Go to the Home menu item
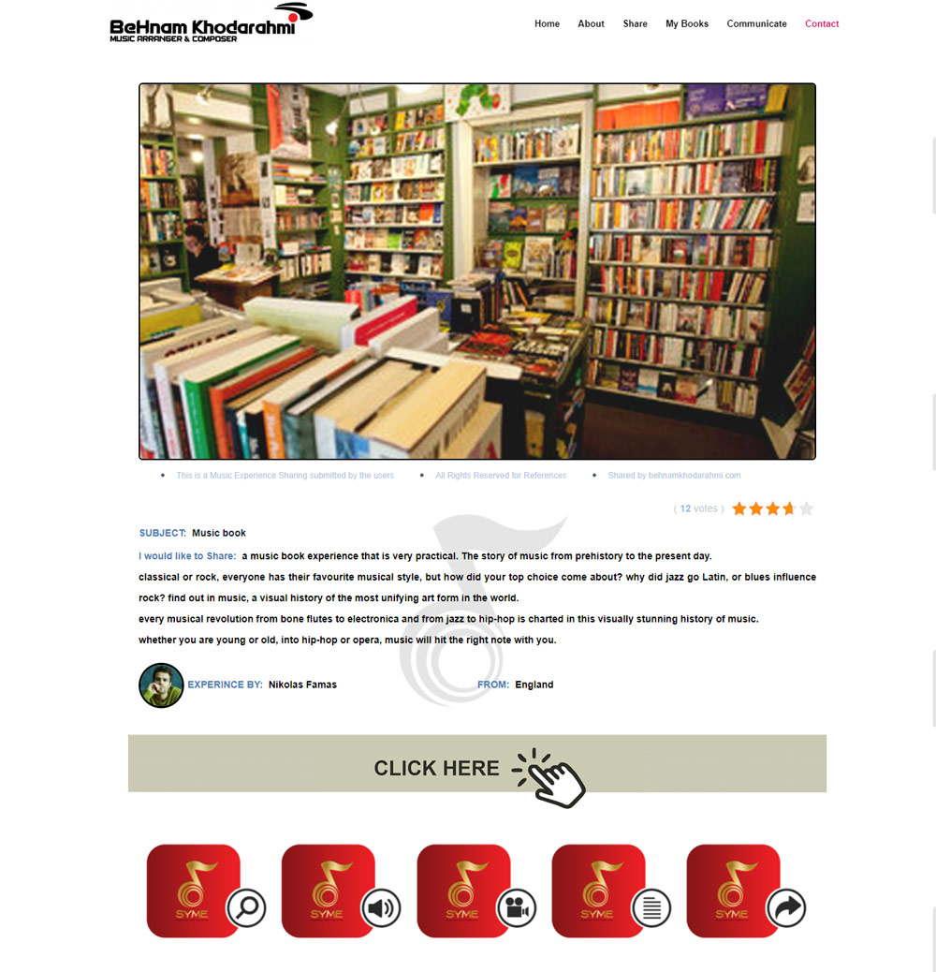936x972 pixels. pyautogui.click(x=547, y=23)
